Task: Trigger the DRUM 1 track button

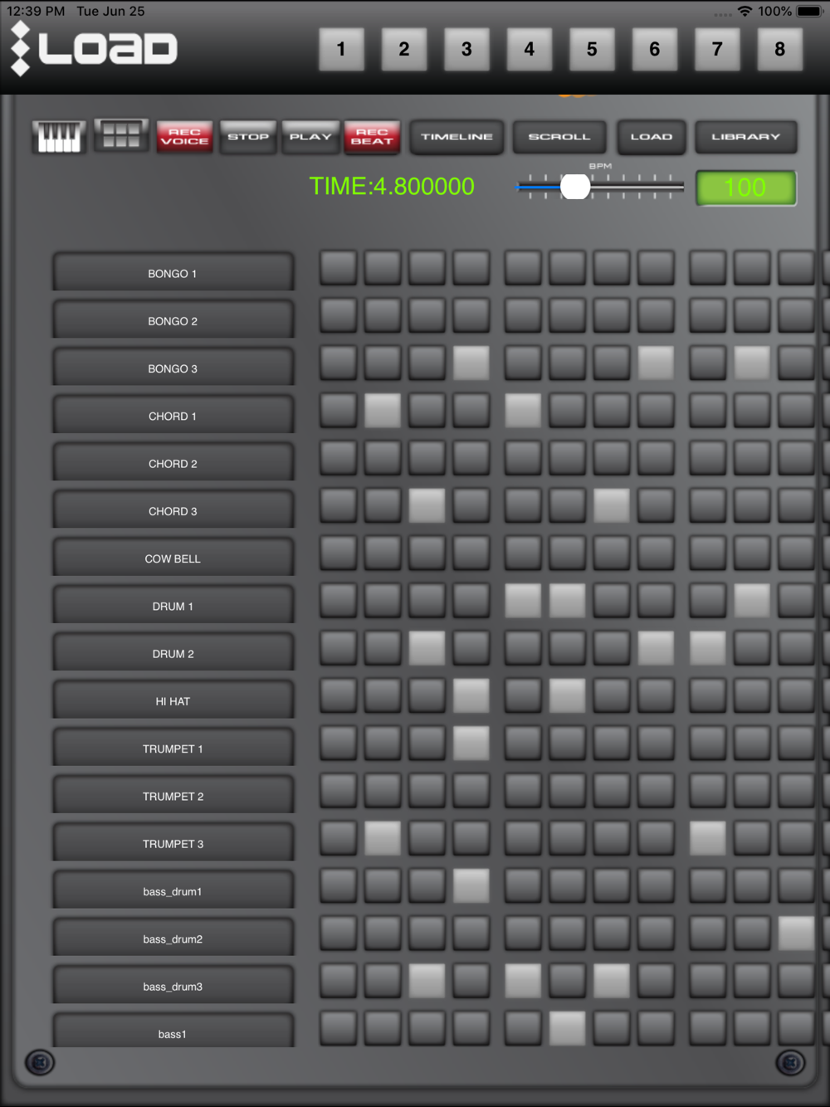Action: [x=173, y=606]
